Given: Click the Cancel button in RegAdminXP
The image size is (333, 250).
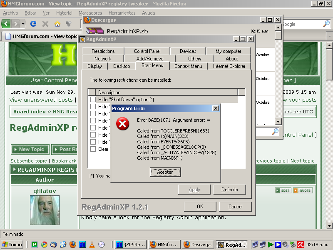Looking at the screenshot, I should (x=235, y=207).
